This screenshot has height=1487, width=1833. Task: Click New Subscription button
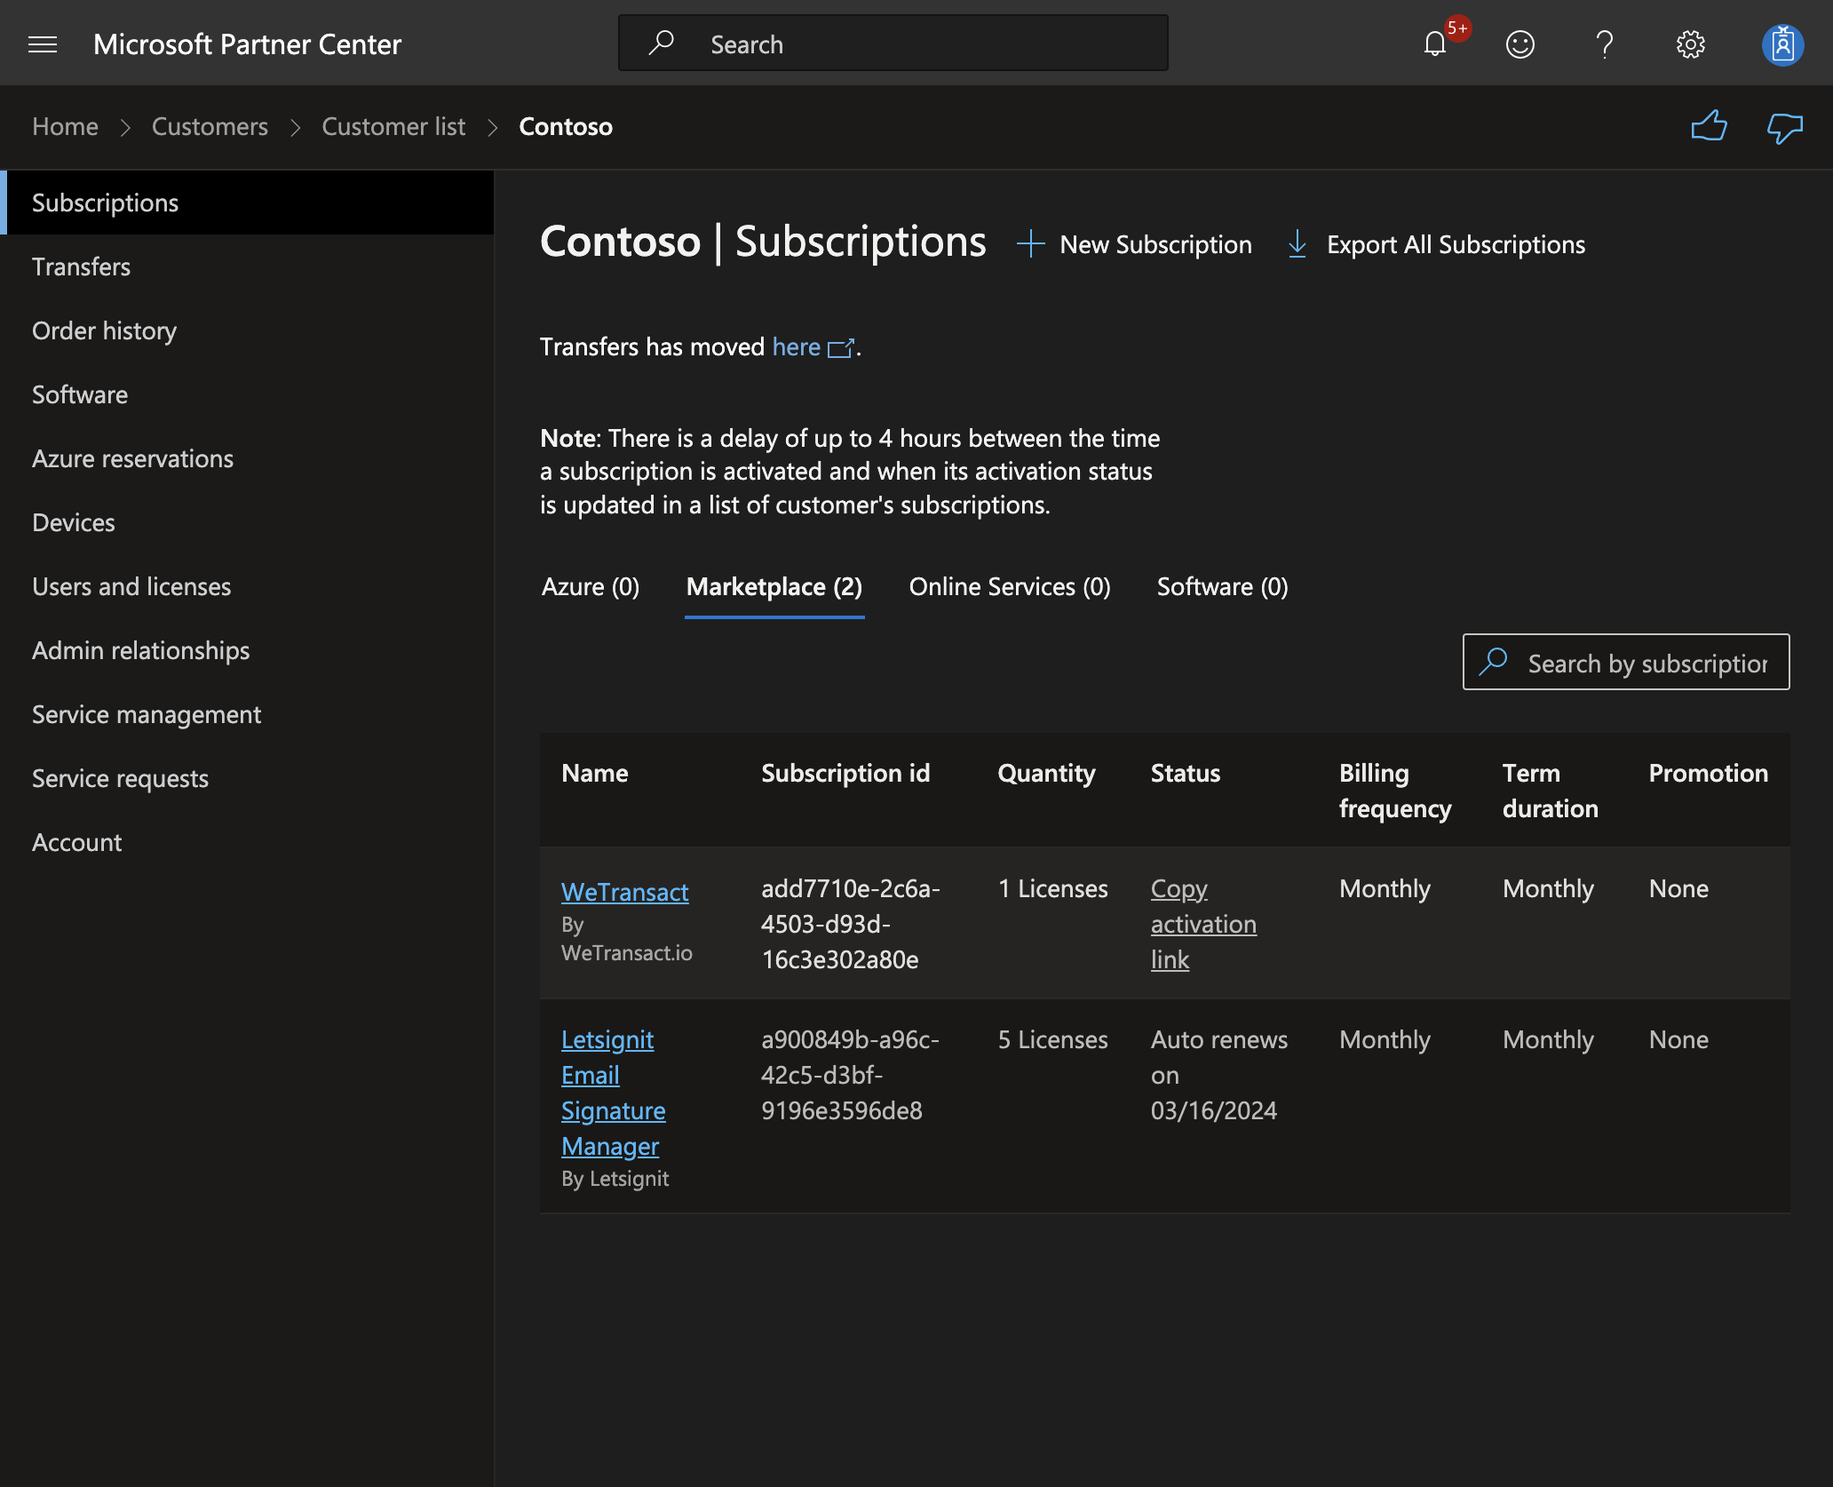tap(1134, 244)
